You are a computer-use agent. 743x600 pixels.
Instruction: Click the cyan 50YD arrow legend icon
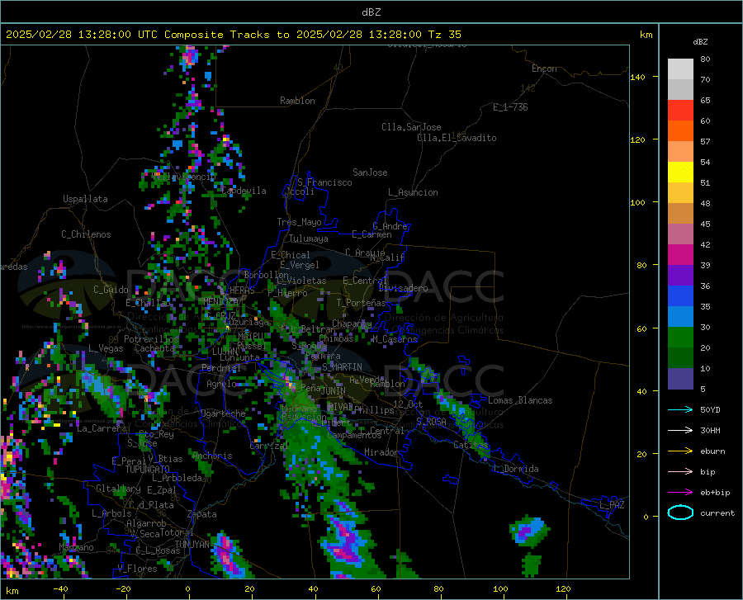[x=680, y=409]
